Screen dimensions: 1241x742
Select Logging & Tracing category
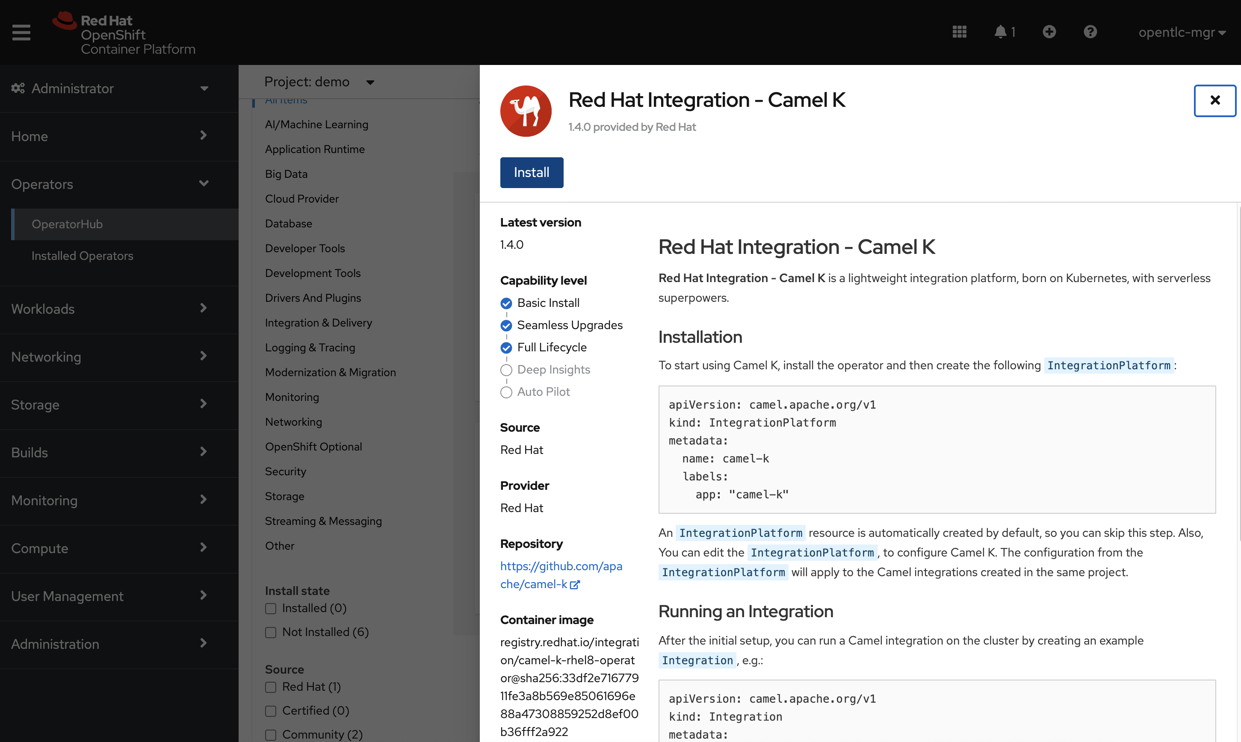click(x=310, y=347)
